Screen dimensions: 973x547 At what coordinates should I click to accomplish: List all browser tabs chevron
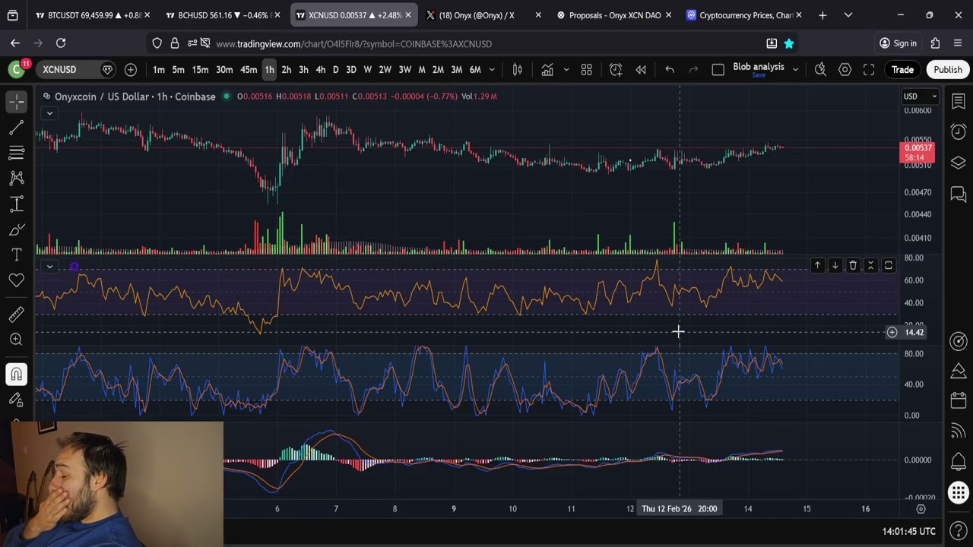point(848,15)
